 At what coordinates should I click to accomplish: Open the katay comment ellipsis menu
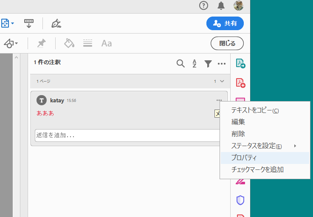(219, 100)
